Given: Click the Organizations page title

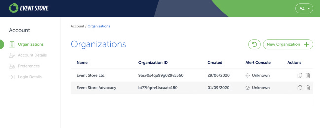Looking at the screenshot, I should [x=98, y=44].
